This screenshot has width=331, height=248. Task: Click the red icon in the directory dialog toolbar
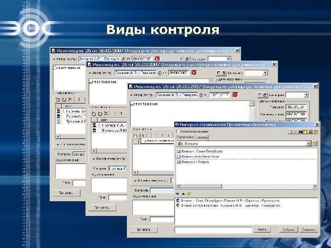coord(310,132)
